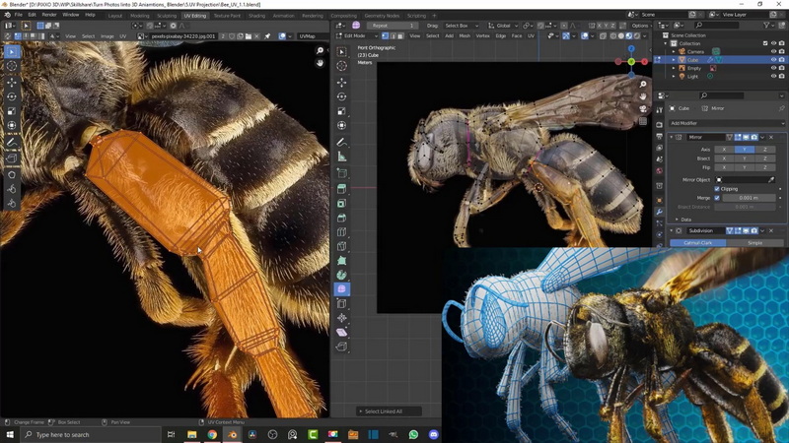Open the Mesh menu in the 3D viewport header
Screen dimensions: 789x443
(x=465, y=35)
